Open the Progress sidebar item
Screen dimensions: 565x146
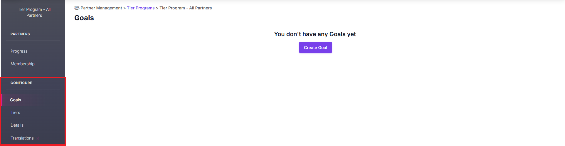pyautogui.click(x=19, y=51)
